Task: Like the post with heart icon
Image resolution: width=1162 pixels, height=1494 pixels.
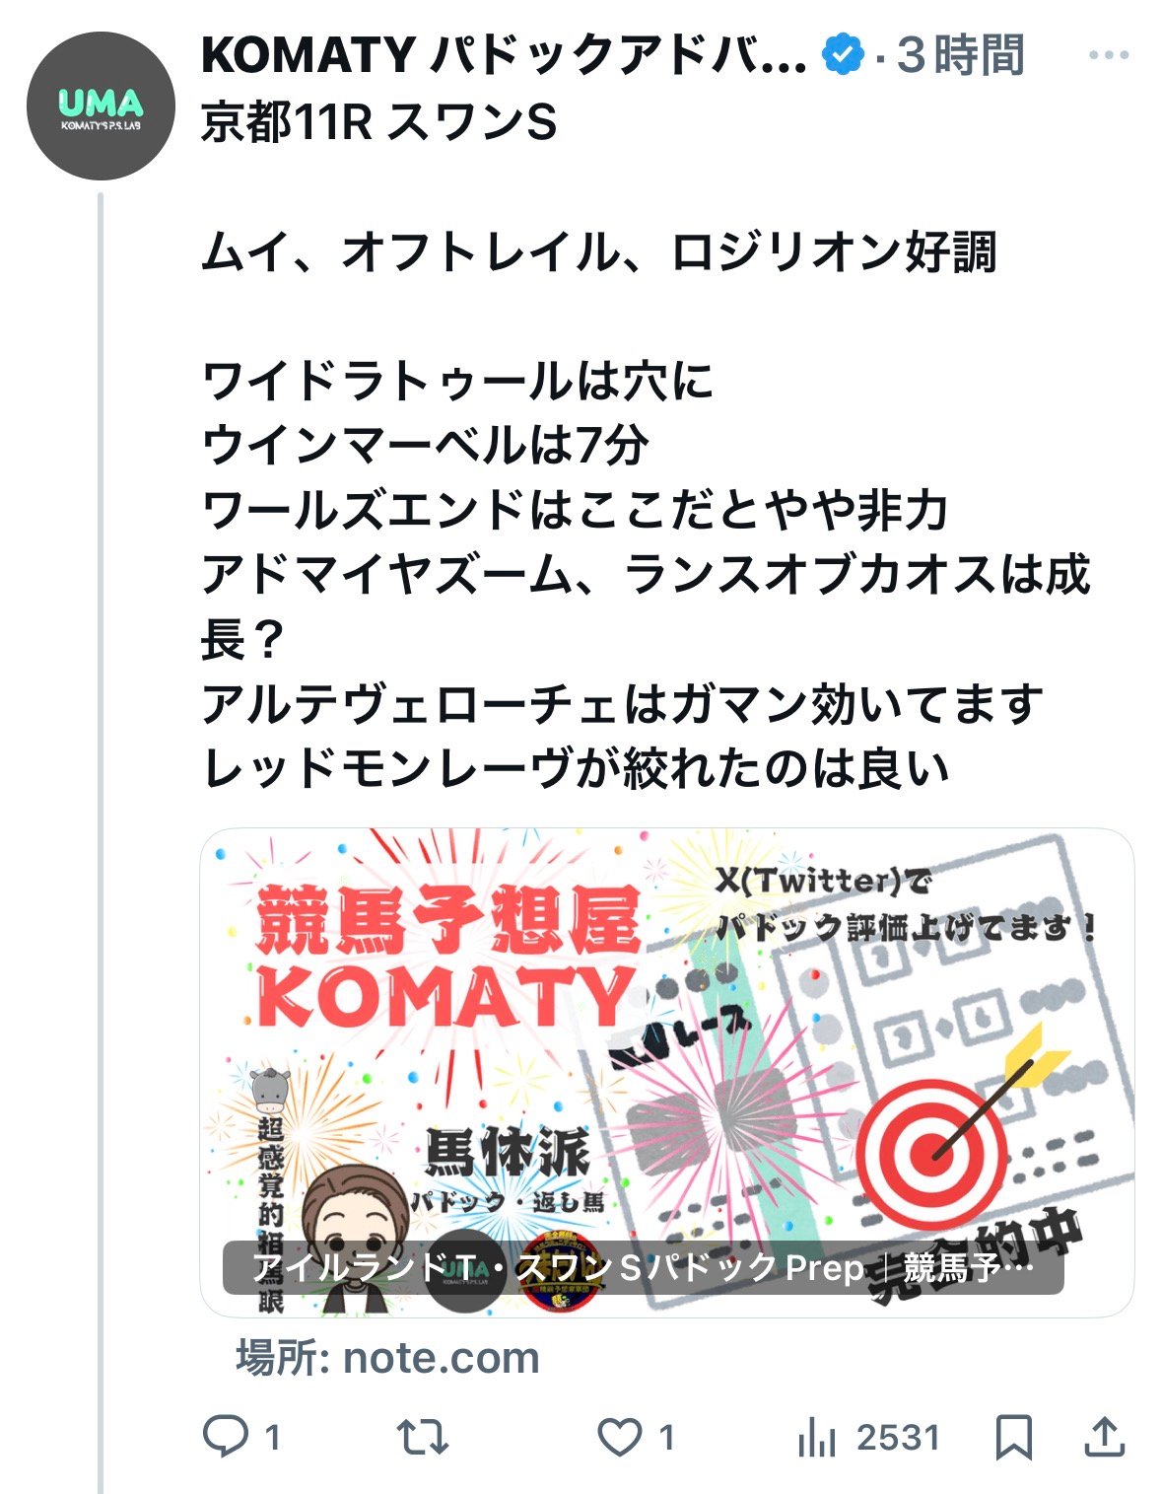Action: tap(620, 1437)
